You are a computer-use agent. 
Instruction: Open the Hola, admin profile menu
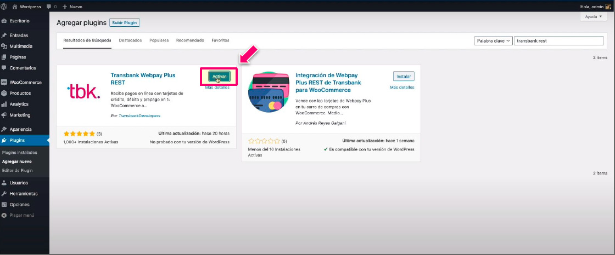click(596, 7)
